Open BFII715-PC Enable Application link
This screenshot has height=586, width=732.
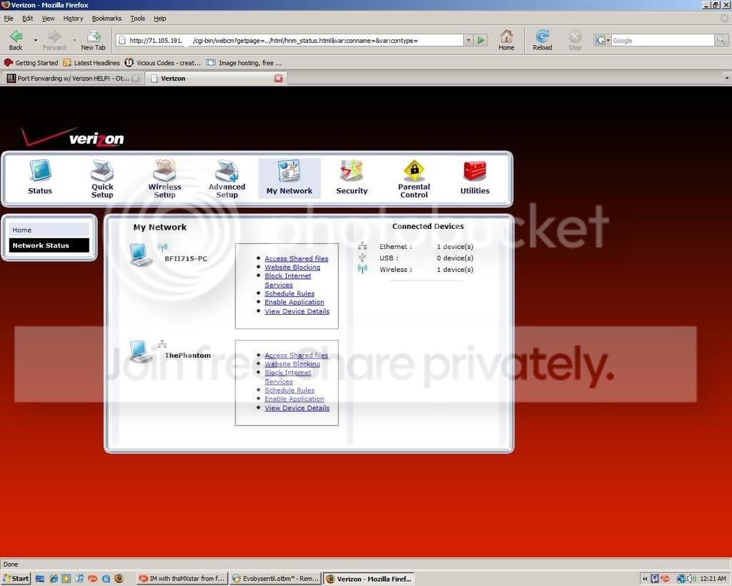[294, 303]
